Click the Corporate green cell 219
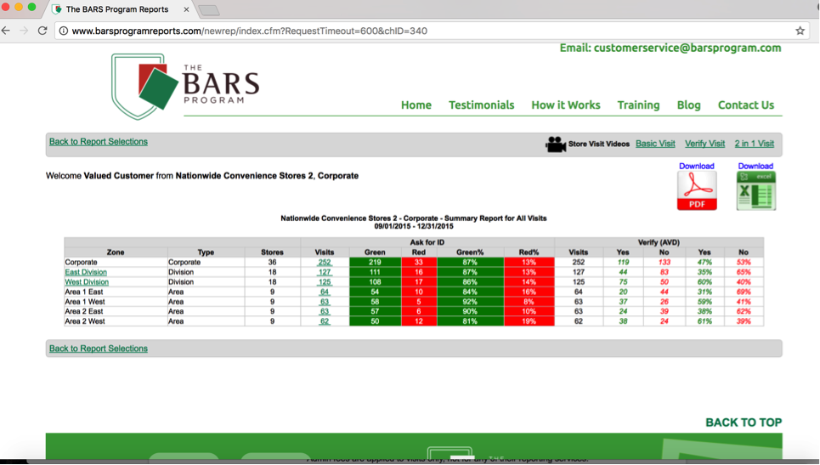 tap(375, 262)
